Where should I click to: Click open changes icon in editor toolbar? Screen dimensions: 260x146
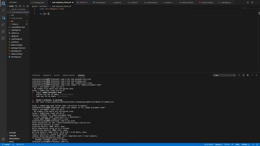pyautogui.click(x=248, y=2)
